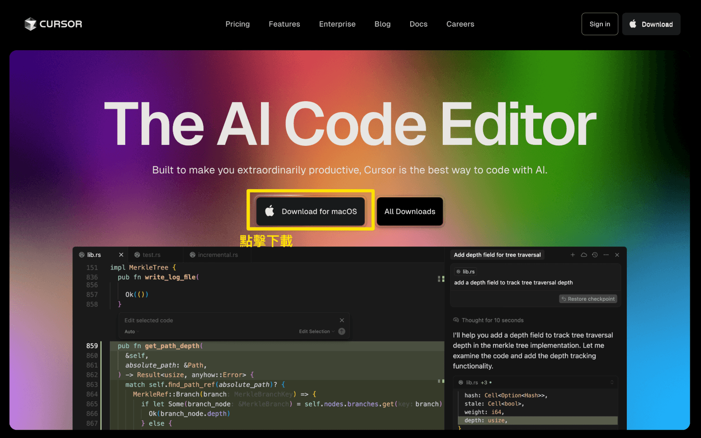The image size is (701, 438).
Task: Click the 'hash: Cell<Option<Hash>>,' line
Action: coord(506,395)
